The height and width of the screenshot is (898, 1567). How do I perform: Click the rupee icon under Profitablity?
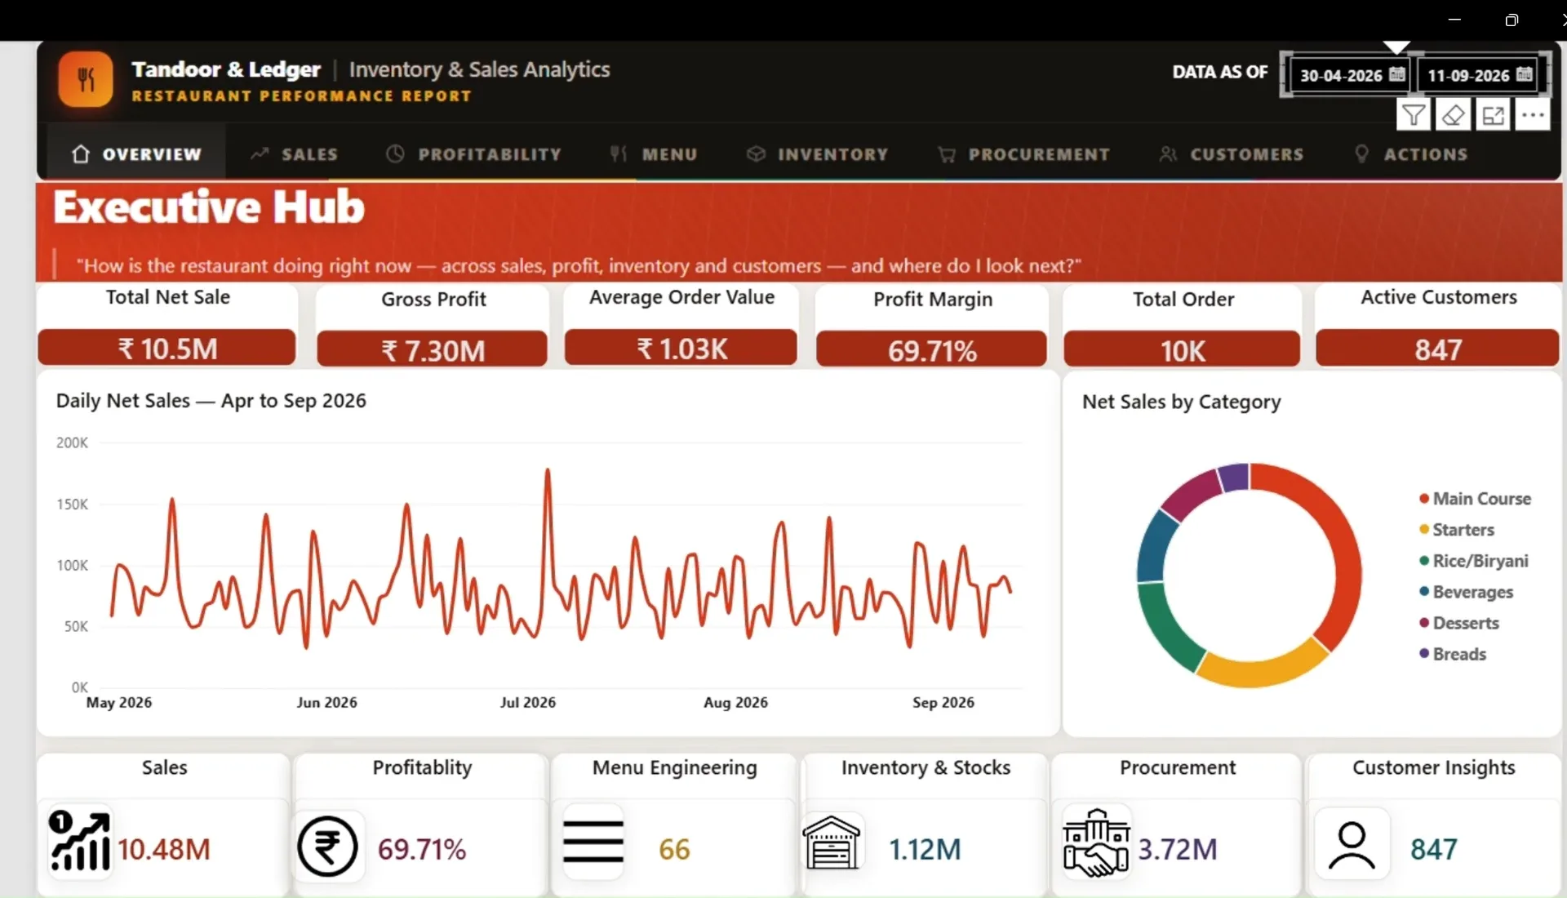[327, 847]
